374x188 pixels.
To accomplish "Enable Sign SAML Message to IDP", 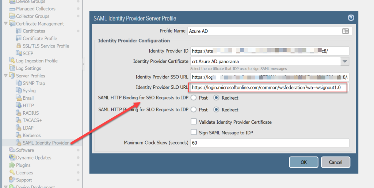I will pos(194,133).
